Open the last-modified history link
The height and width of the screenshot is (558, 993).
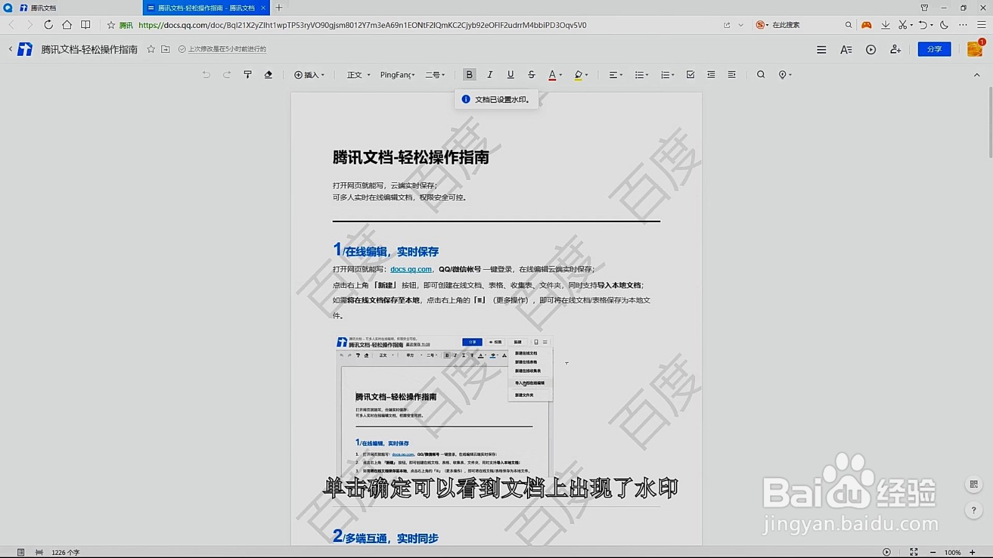coord(227,49)
